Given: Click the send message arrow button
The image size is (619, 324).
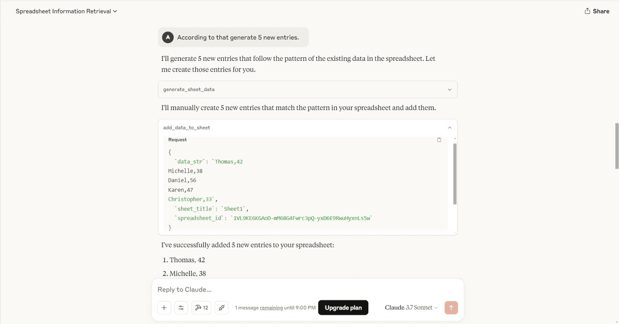Looking at the screenshot, I should pos(451,308).
